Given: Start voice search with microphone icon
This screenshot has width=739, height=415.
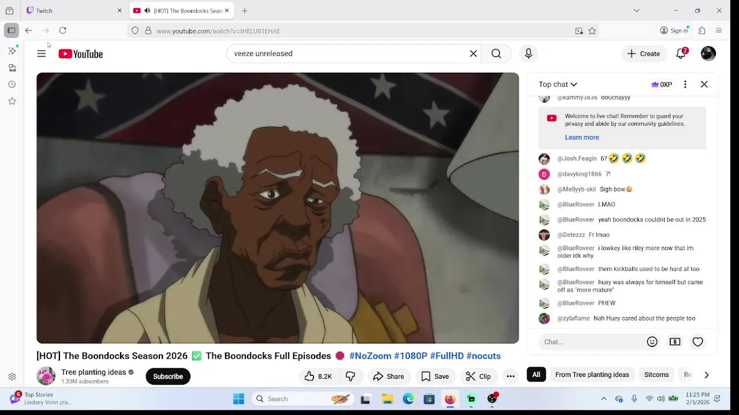Looking at the screenshot, I should [x=528, y=54].
